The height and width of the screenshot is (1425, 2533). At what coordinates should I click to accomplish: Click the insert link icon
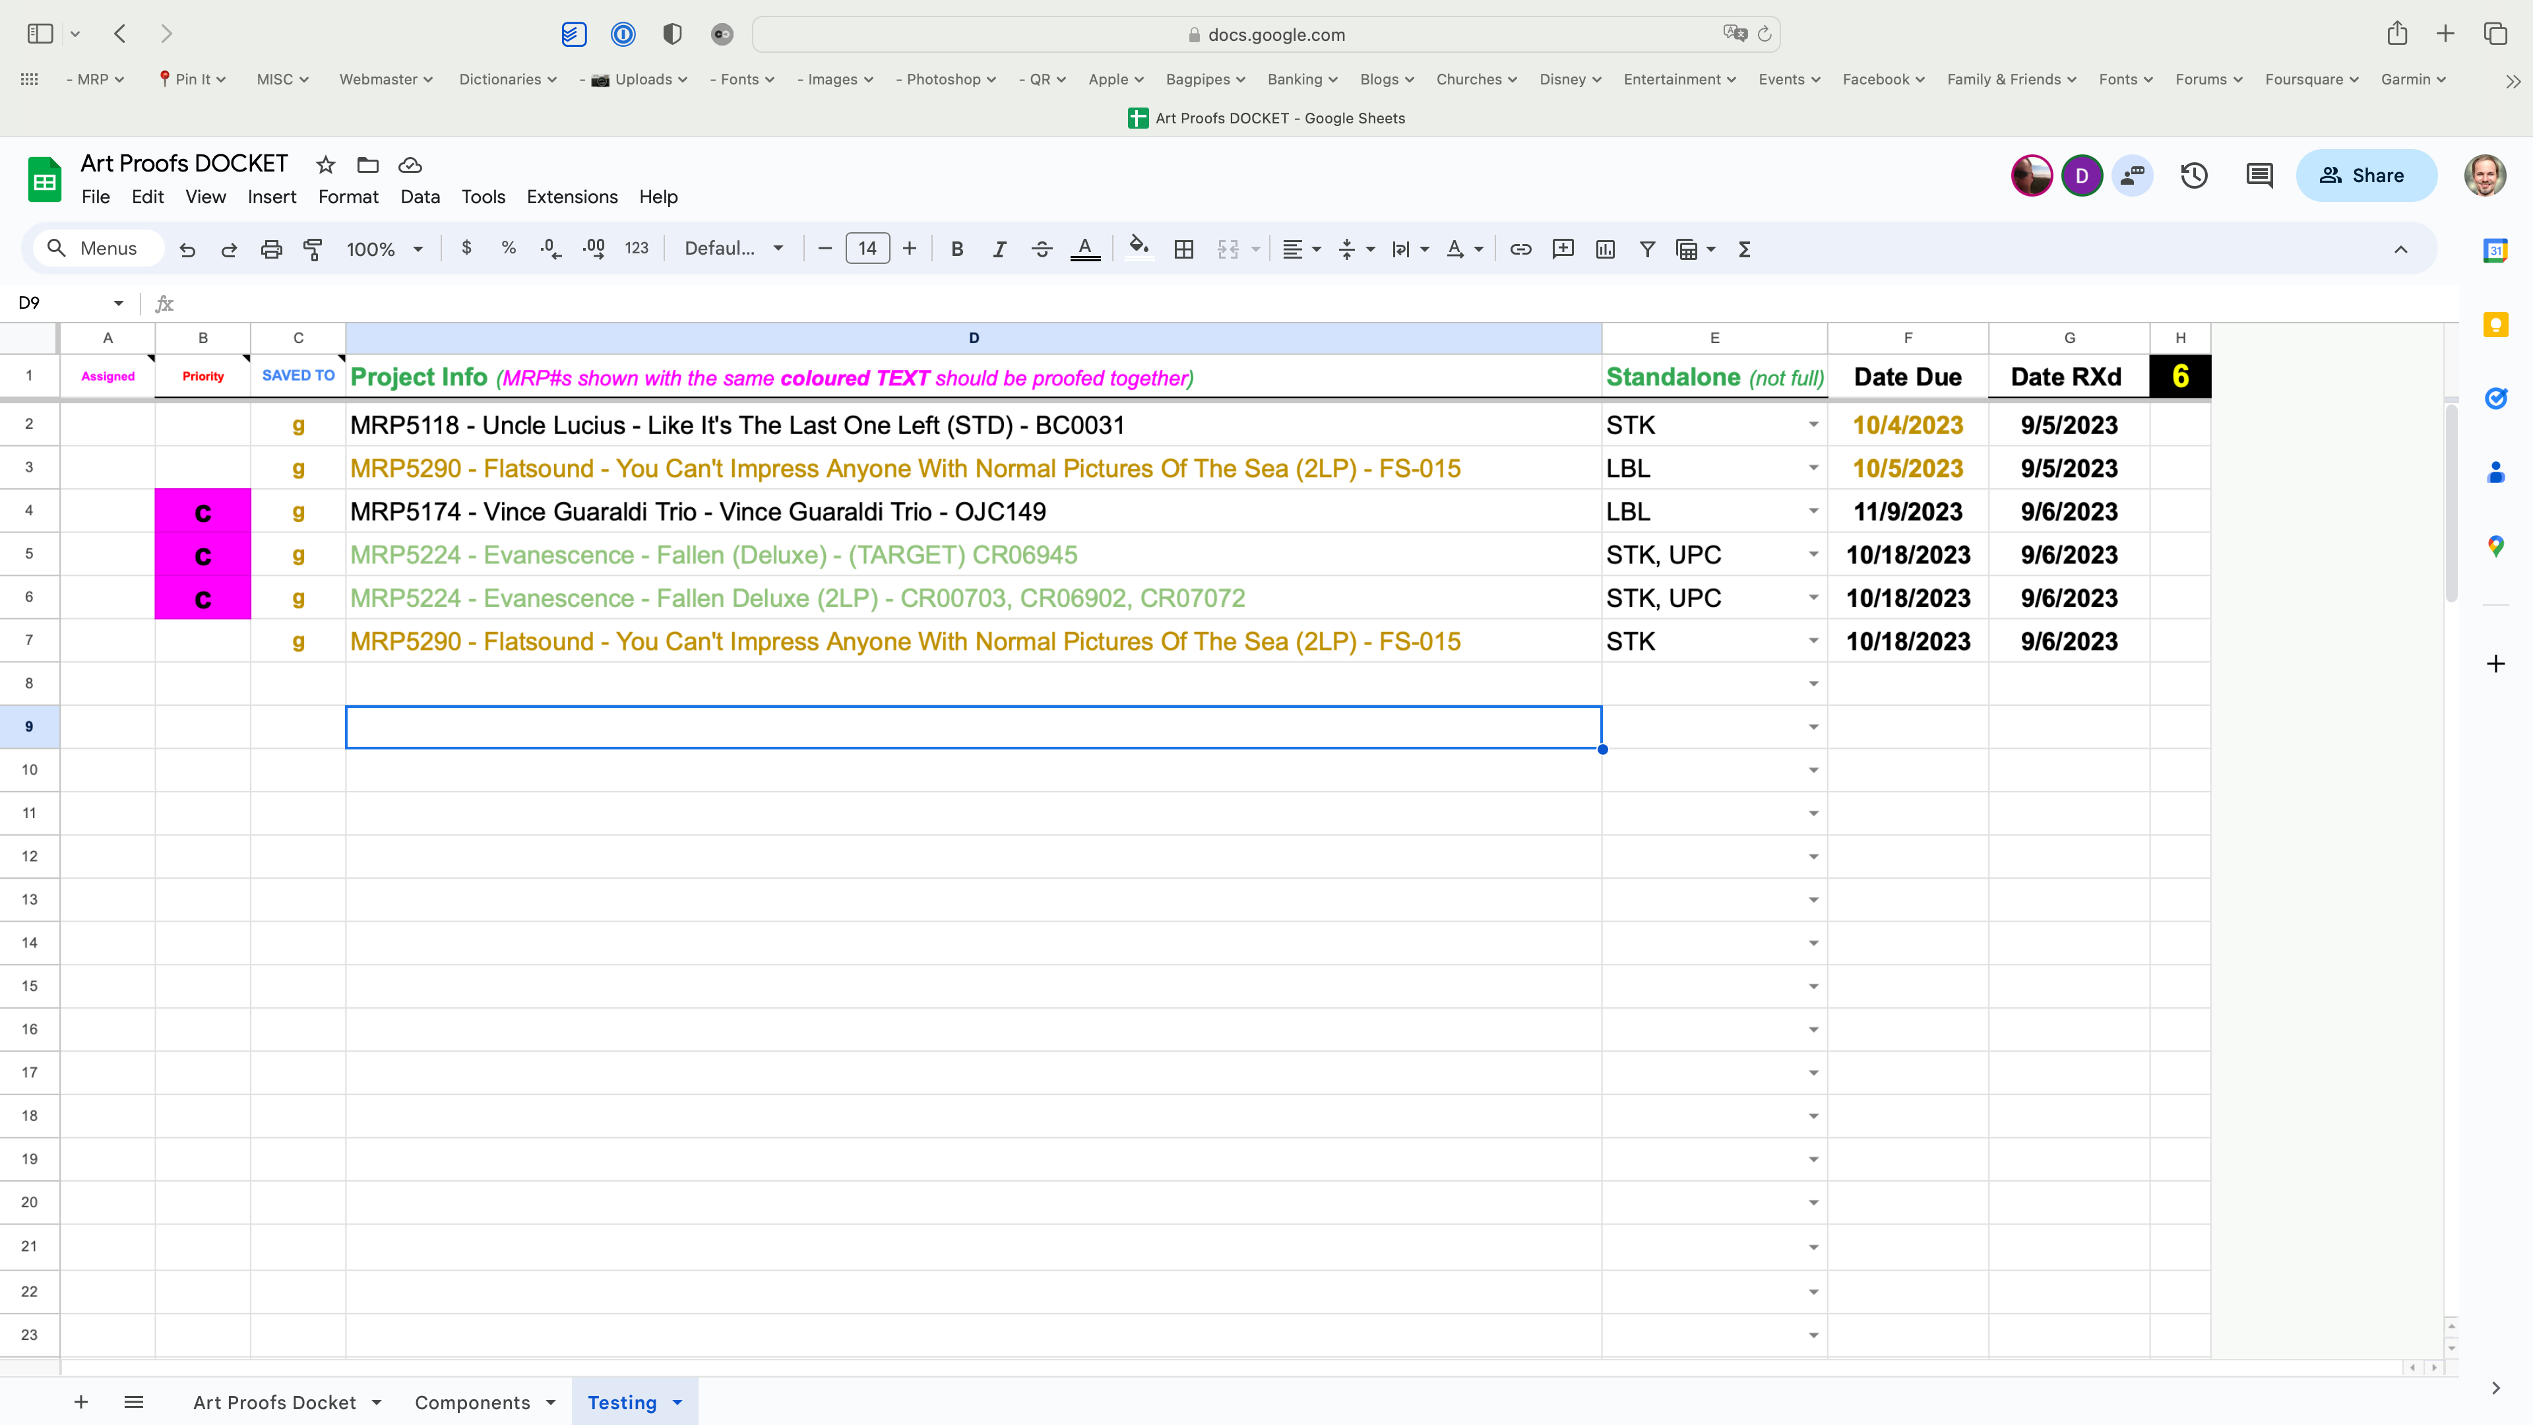click(x=1520, y=249)
